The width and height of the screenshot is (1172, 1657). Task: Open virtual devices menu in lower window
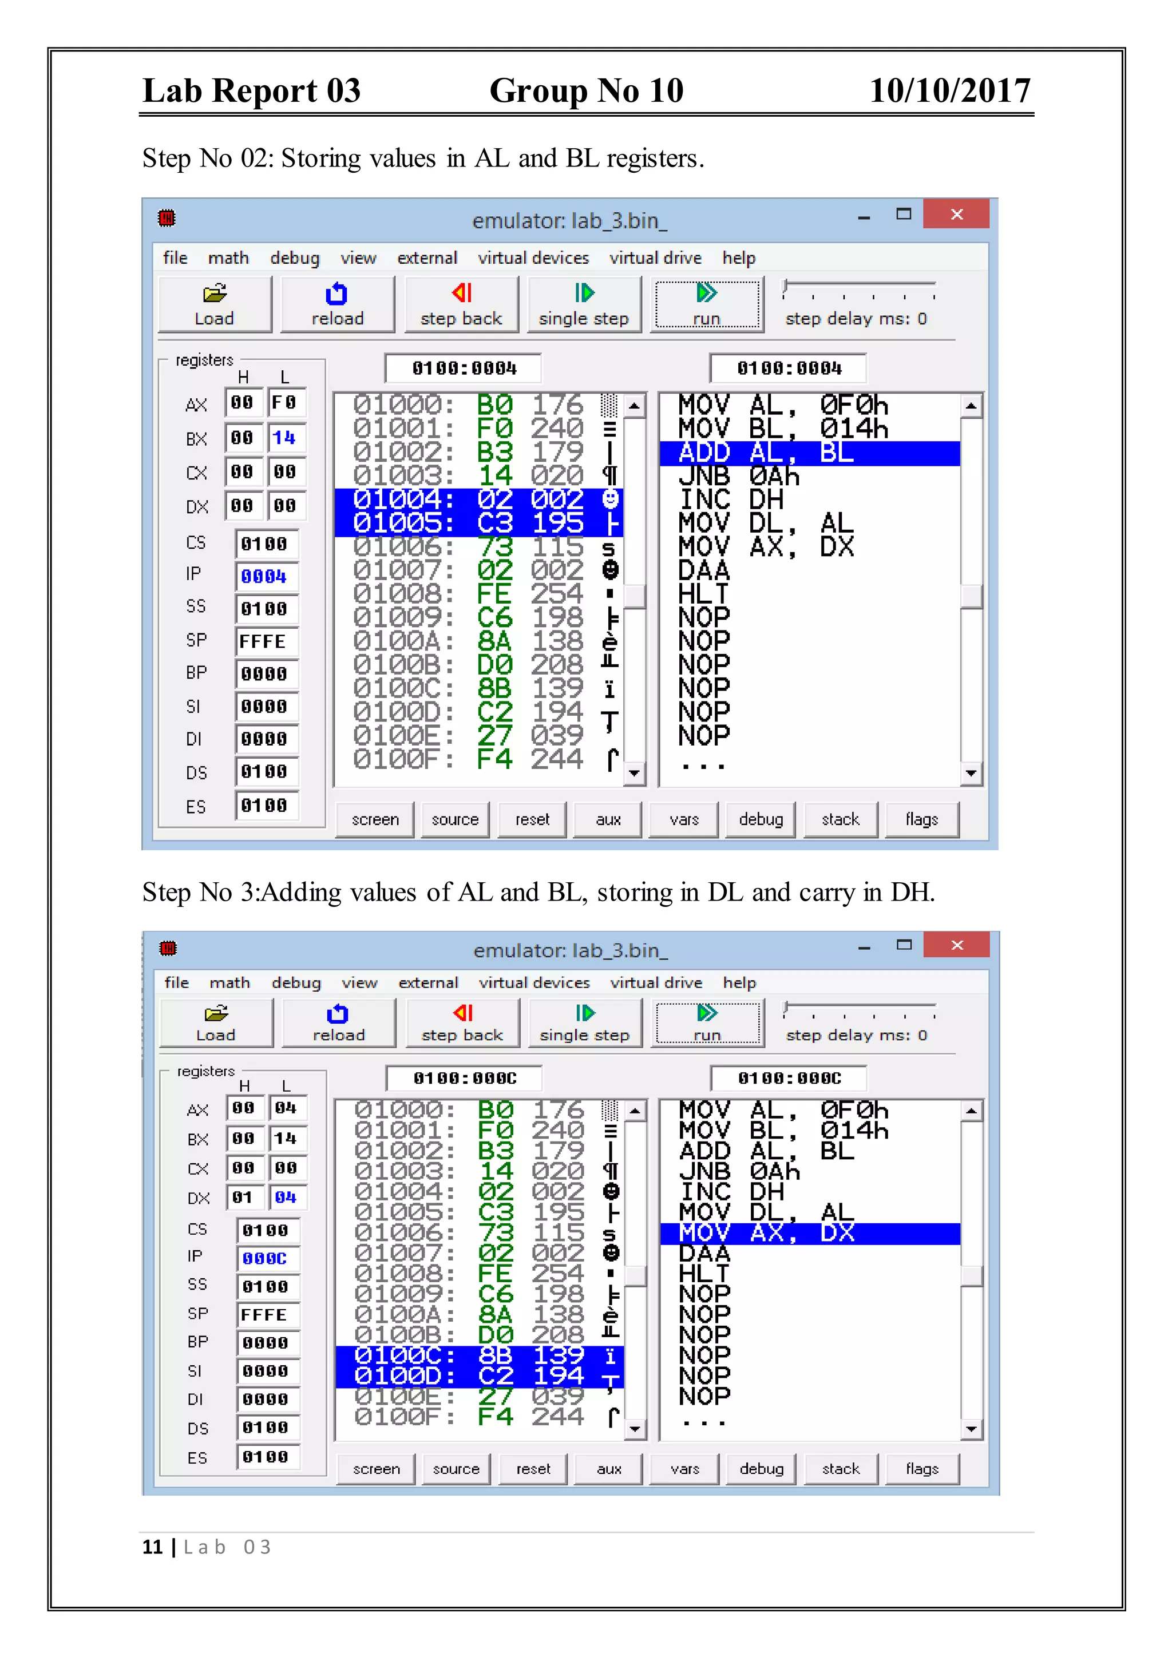pos(534,982)
